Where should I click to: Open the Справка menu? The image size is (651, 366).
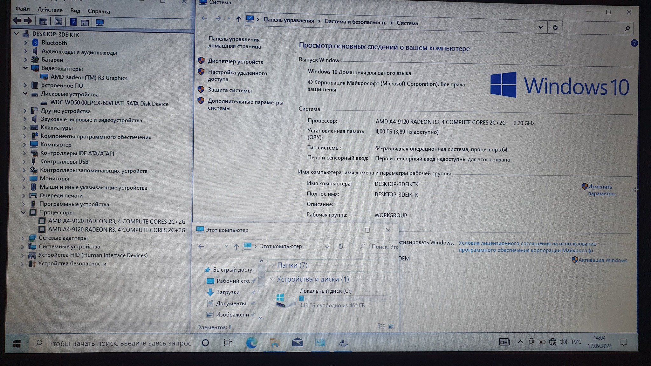tap(99, 11)
